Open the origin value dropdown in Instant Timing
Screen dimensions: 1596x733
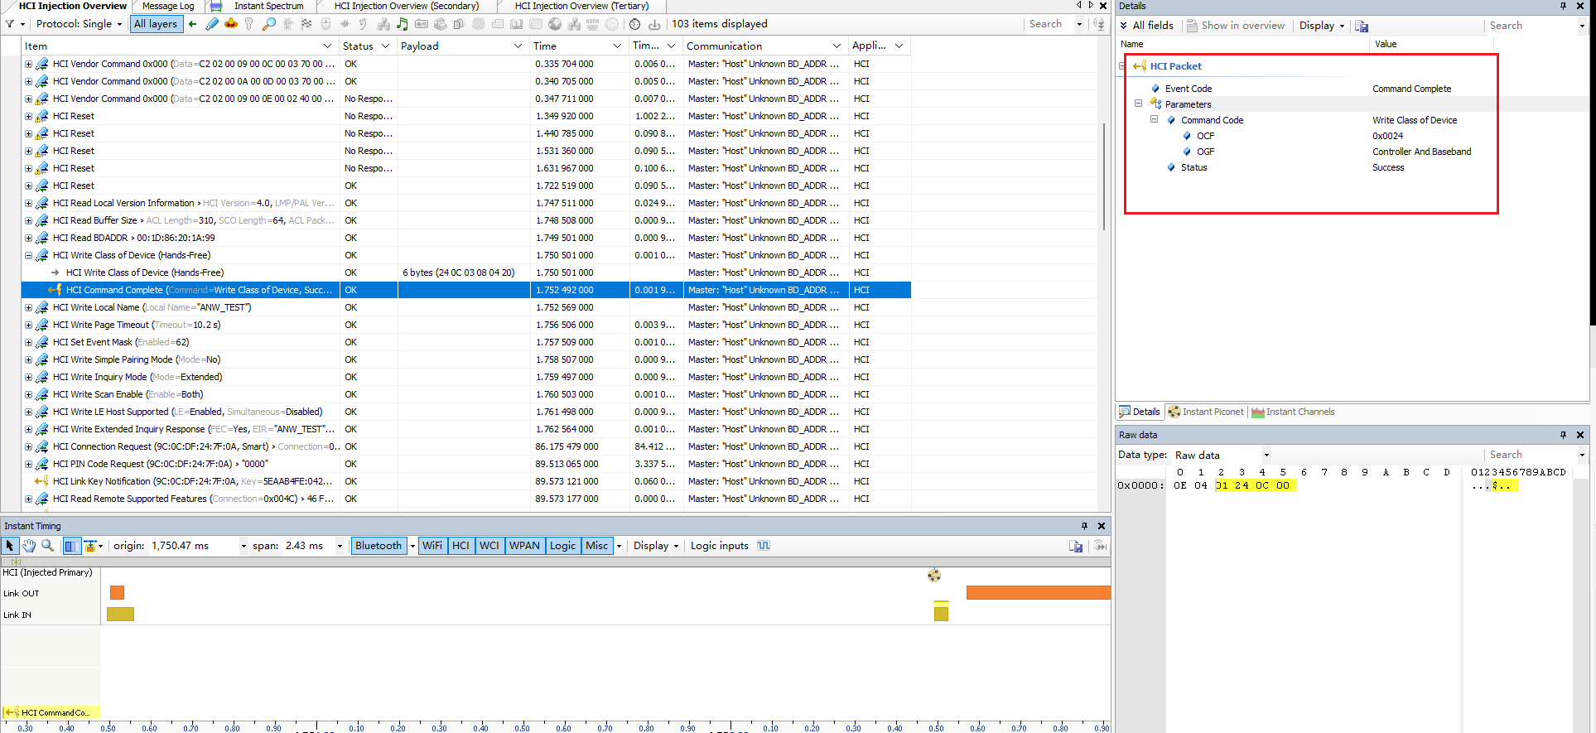coord(243,546)
